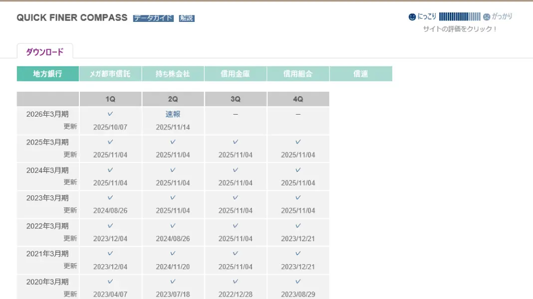This screenshot has height=299, width=533.
Task: Click the 2022年3月期 4Q checkmark
Action: (298, 226)
